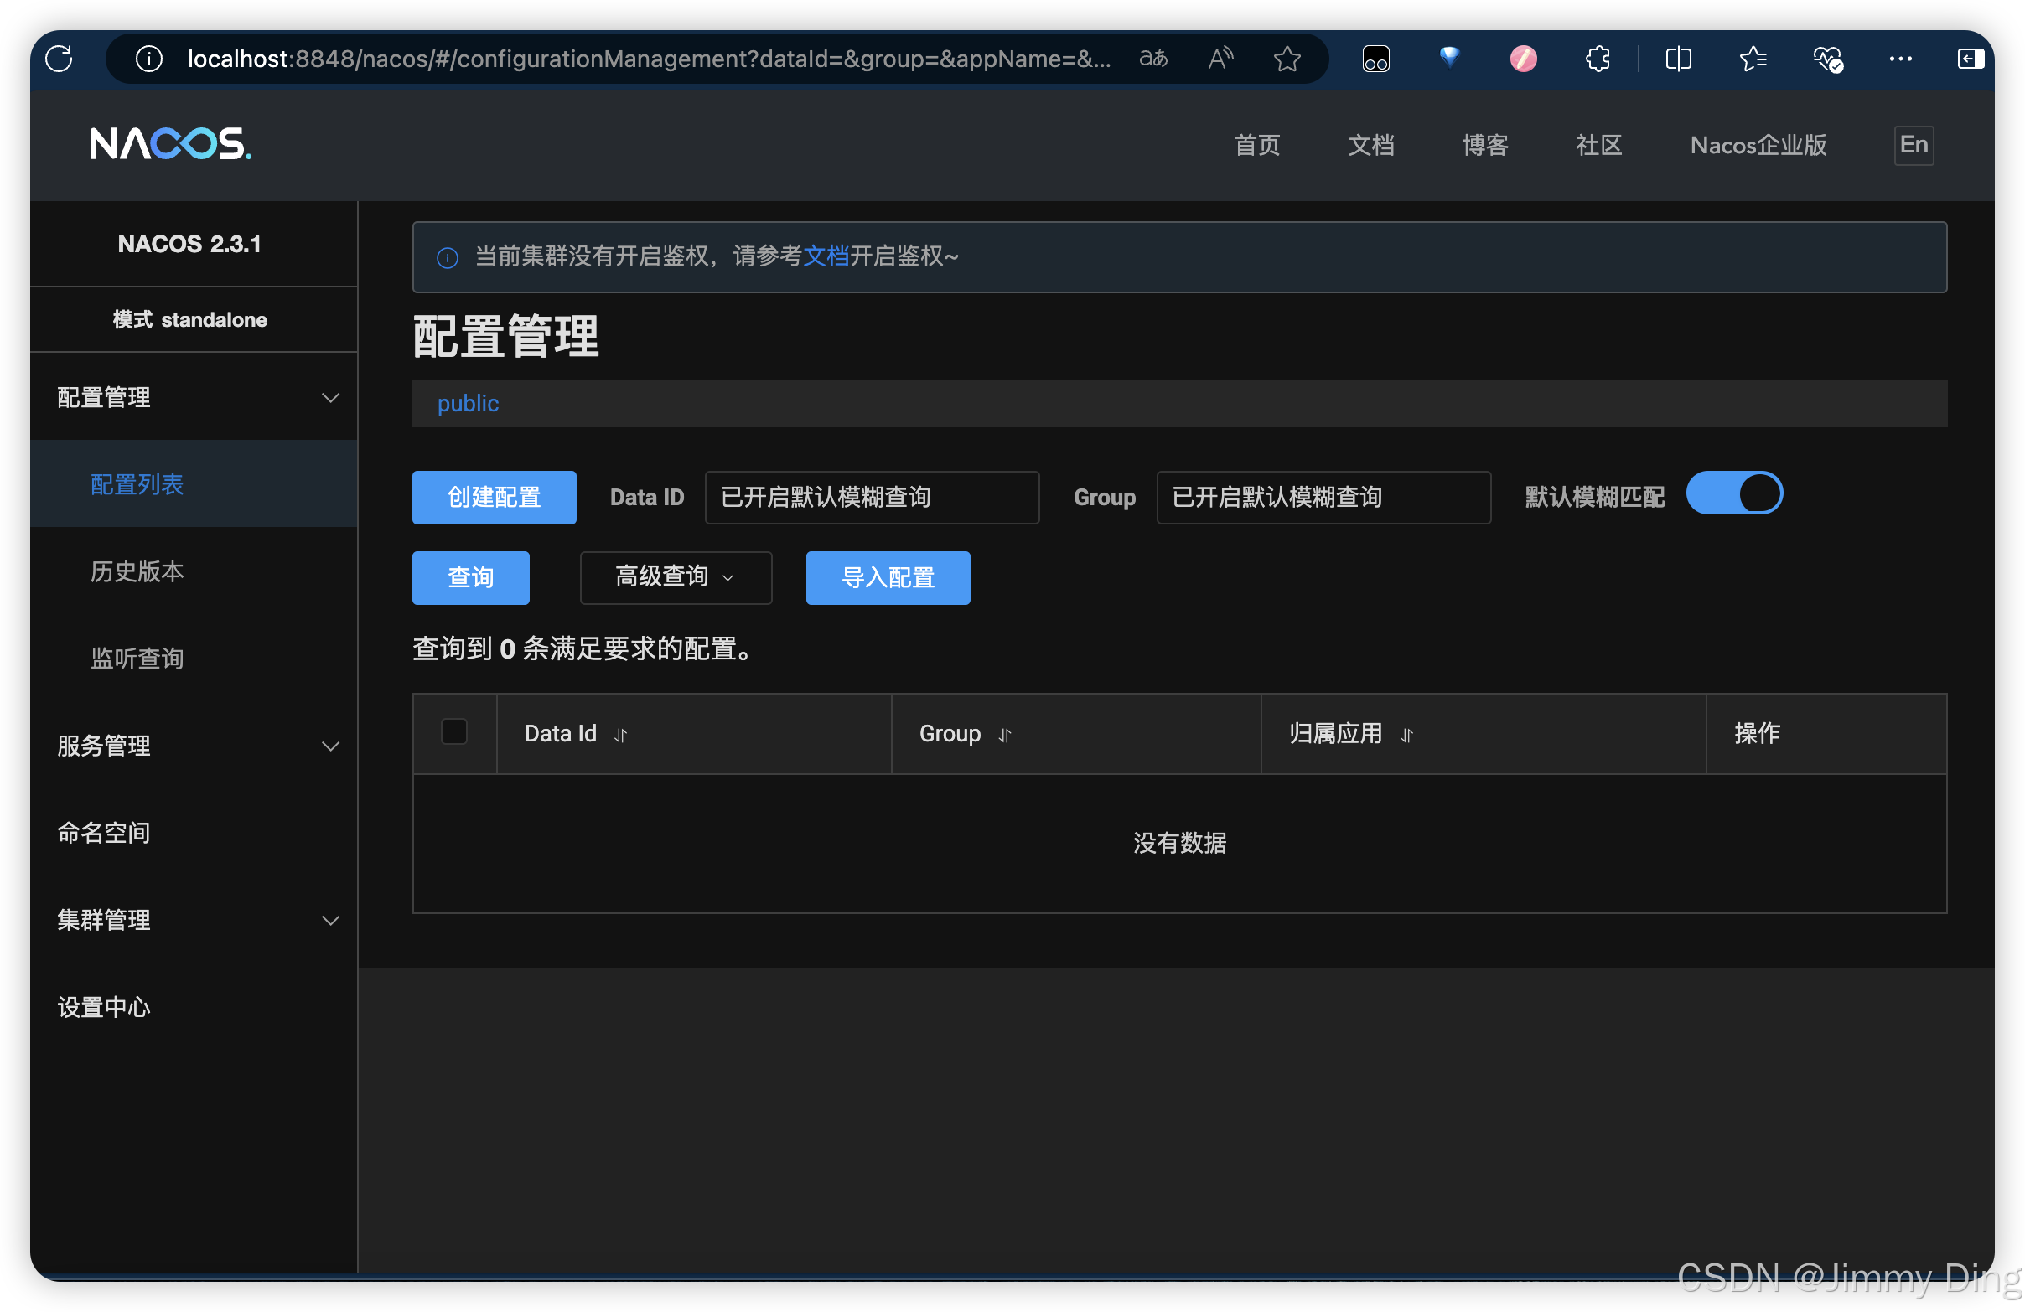Open 文档 in the top navigation
2025x1312 pixels.
pos(1371,146)
